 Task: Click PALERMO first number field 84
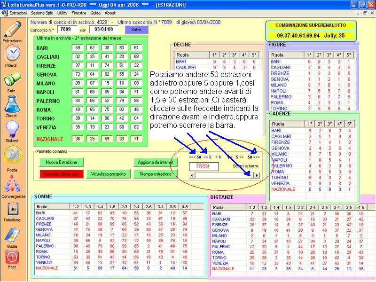coord(78,101)
